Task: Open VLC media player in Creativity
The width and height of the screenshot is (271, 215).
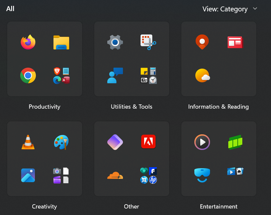Action: coord(28,142)
